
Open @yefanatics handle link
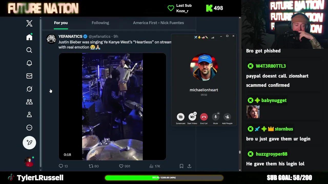click(x=99, y=37)
